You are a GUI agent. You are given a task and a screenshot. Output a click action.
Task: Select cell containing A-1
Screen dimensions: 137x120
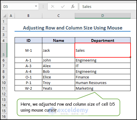(x=28, y=60)
